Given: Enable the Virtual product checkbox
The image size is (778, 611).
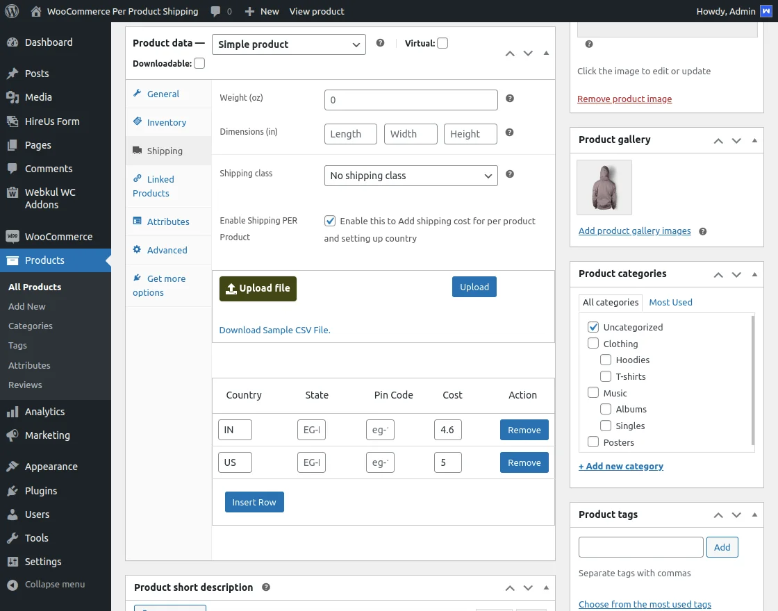Looking at the screenshot, I should 442,42.
